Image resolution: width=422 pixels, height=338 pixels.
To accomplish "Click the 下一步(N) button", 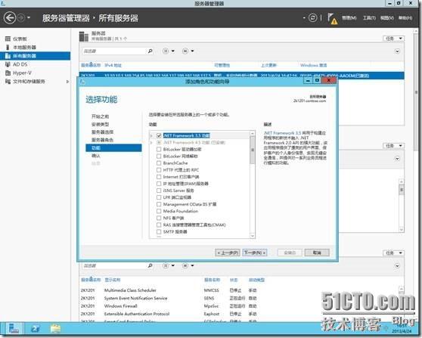I will point(255,253).
